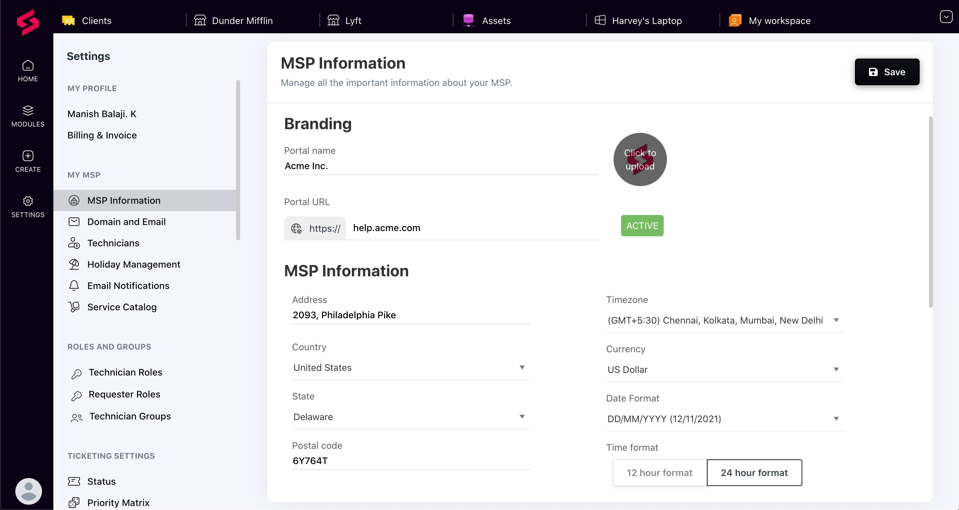Screen dimensions: 959x510
Task: Click the Save button
Action: [x=887, y=72]
